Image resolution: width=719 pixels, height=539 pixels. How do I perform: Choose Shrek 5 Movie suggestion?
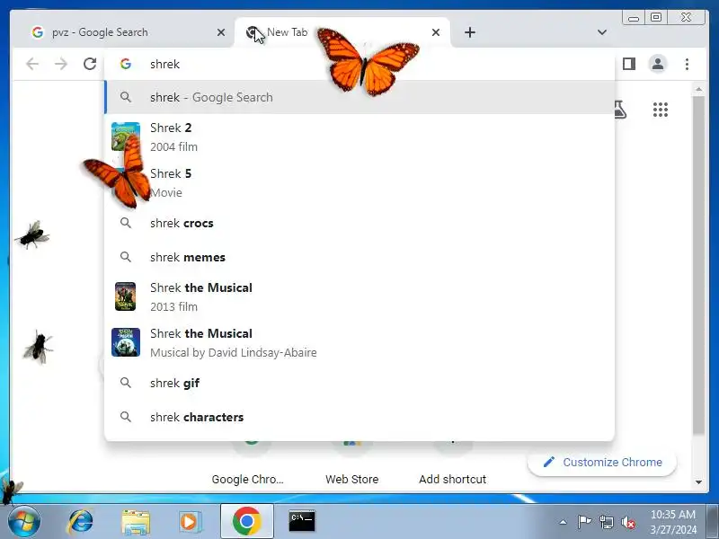point(360,183)
